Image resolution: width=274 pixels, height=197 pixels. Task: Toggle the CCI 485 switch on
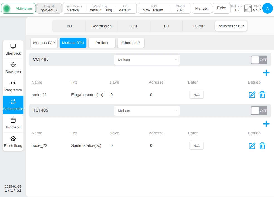pyautogui.click(x=259, y=60)
